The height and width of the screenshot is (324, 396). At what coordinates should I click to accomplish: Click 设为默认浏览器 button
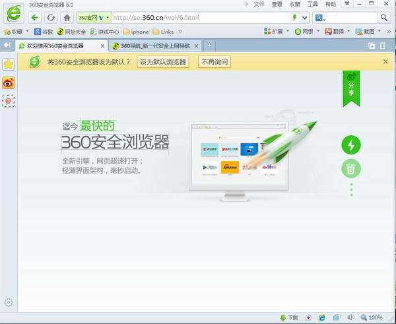[163, 62]
